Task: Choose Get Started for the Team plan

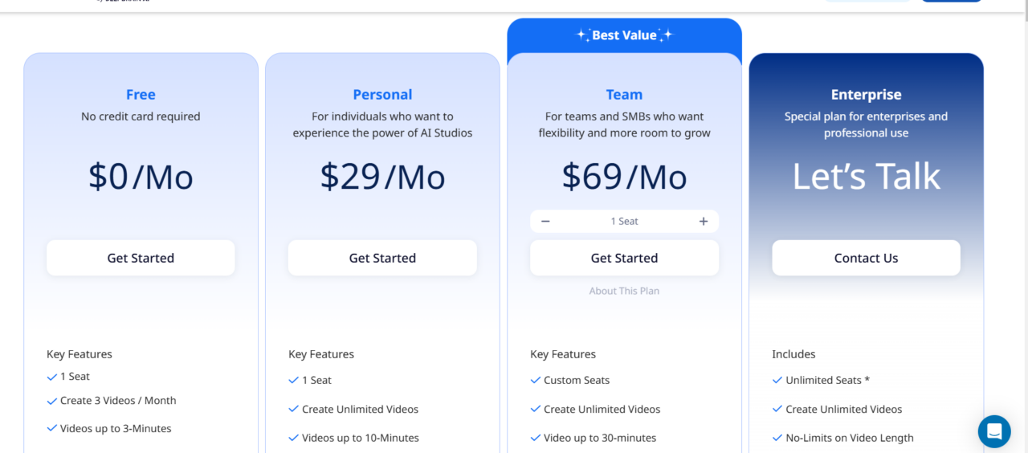Action: (x=624, y=258)
